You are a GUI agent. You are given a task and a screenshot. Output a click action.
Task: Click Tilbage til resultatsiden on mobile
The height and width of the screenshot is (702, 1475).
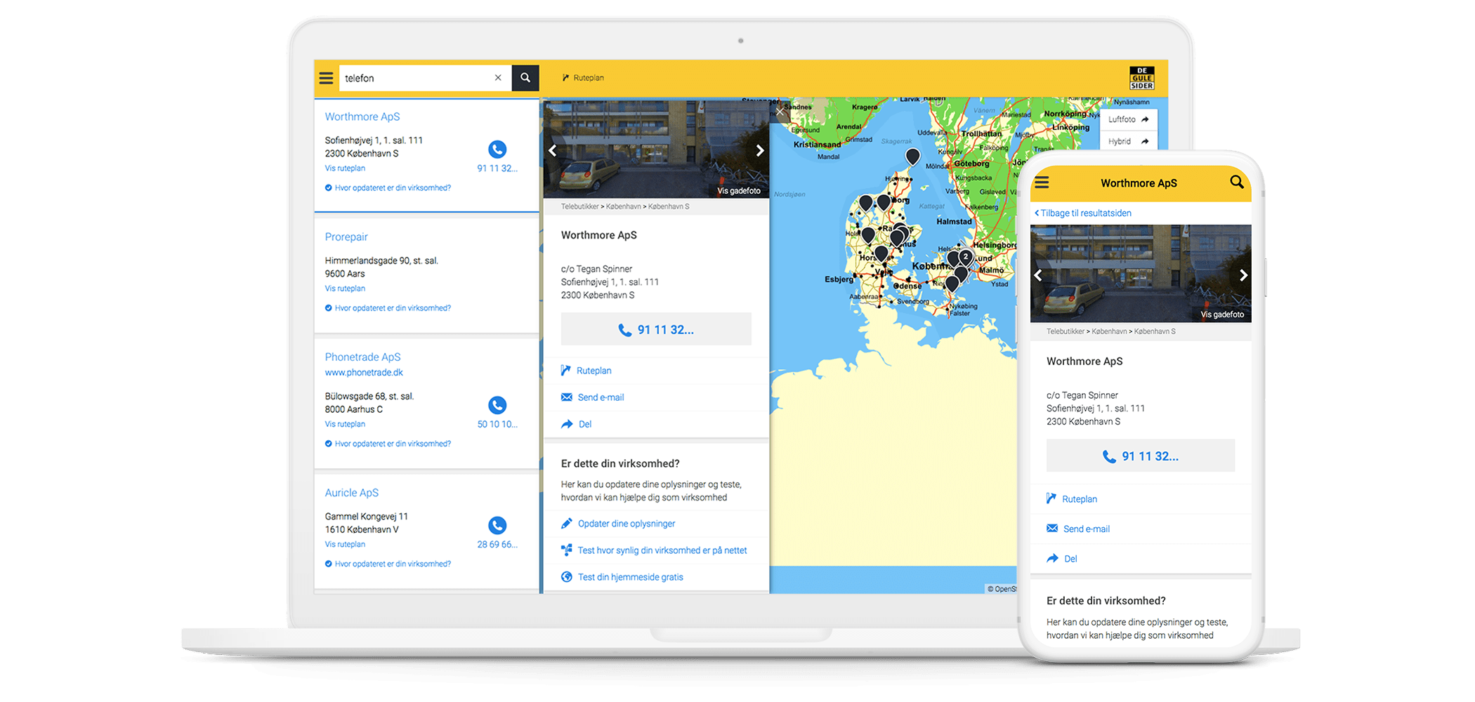click(1084, 213)
